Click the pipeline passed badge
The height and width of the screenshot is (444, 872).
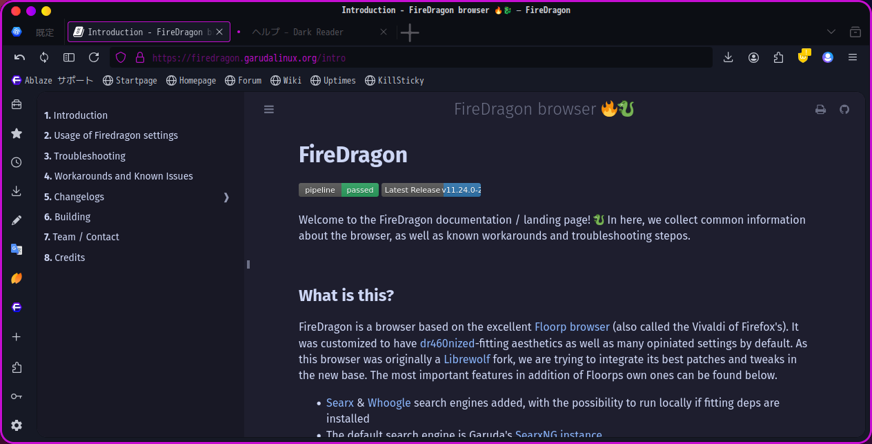[339, 190]
